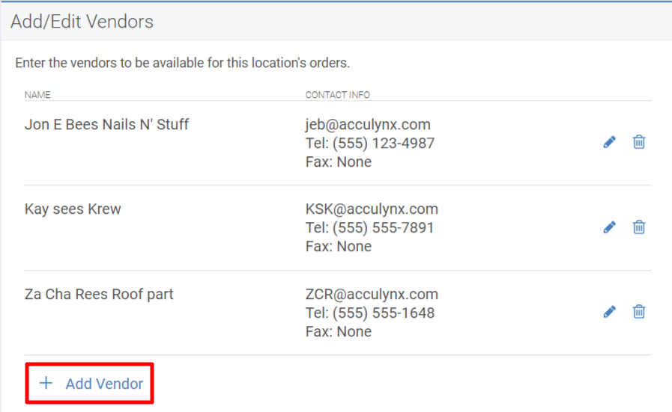Click the plus icon beside Add Vendor
Image resolution: width=672 pixels, height=412 pixels.
click(46, 383)
